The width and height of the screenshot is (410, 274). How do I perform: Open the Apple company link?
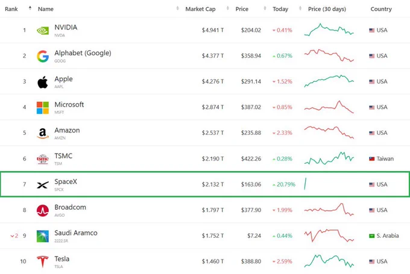point(63,79)
